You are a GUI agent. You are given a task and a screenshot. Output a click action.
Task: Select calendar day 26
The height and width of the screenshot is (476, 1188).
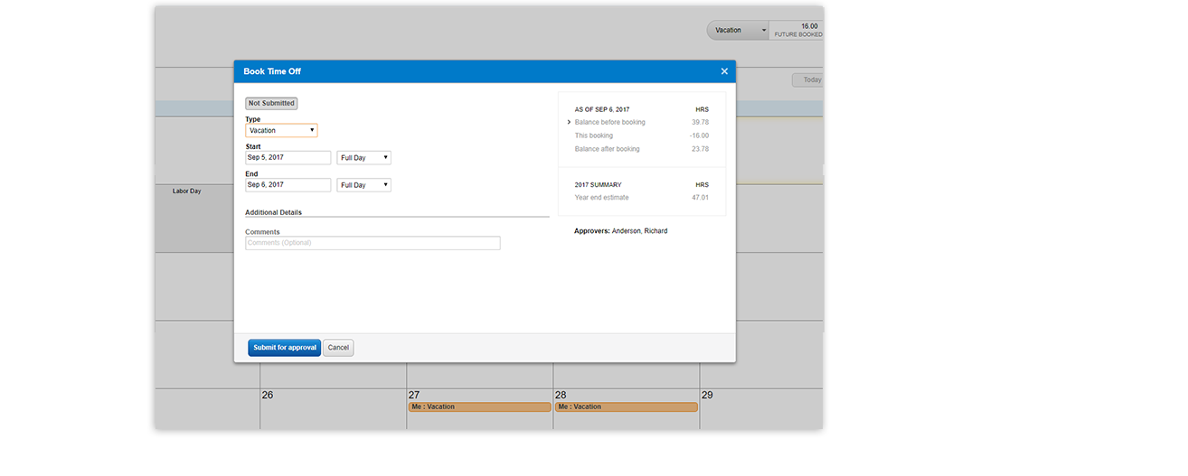[x=268, y=396]
